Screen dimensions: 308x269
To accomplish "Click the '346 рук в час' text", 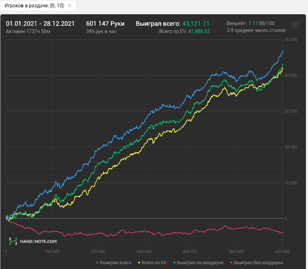I will [101, 31].
